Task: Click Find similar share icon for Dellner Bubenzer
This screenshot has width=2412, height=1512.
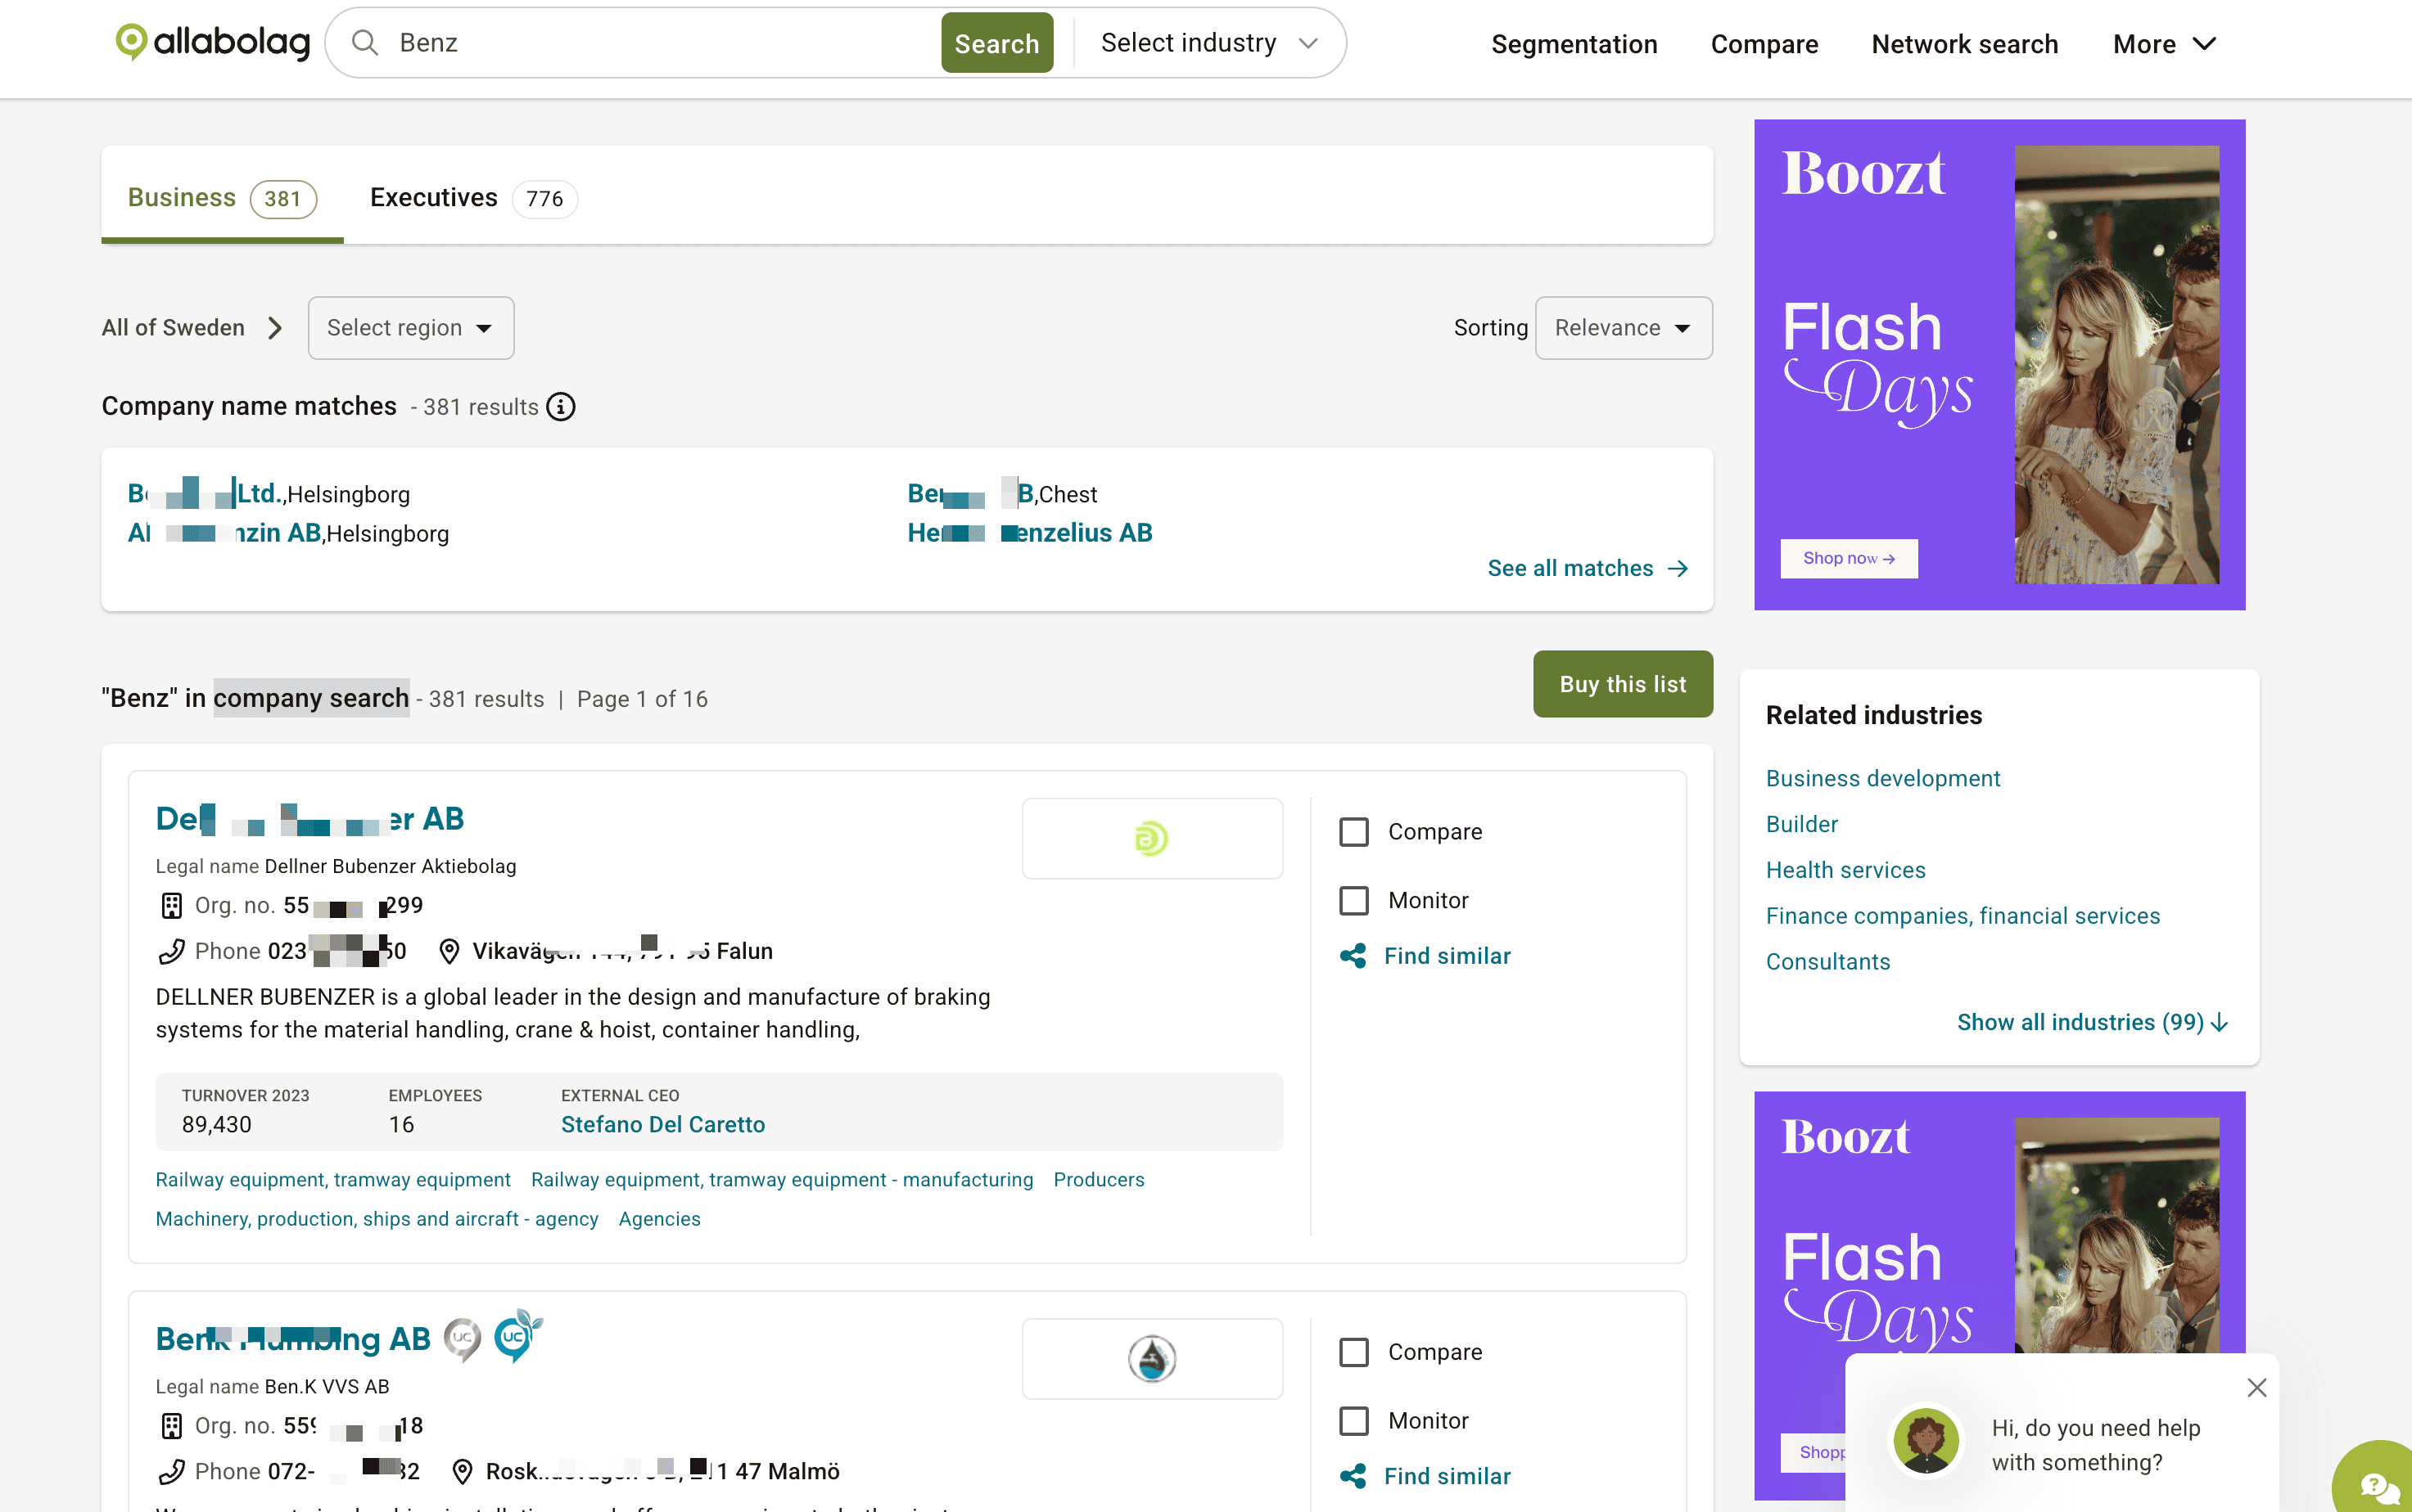Action: (1353, 956)
